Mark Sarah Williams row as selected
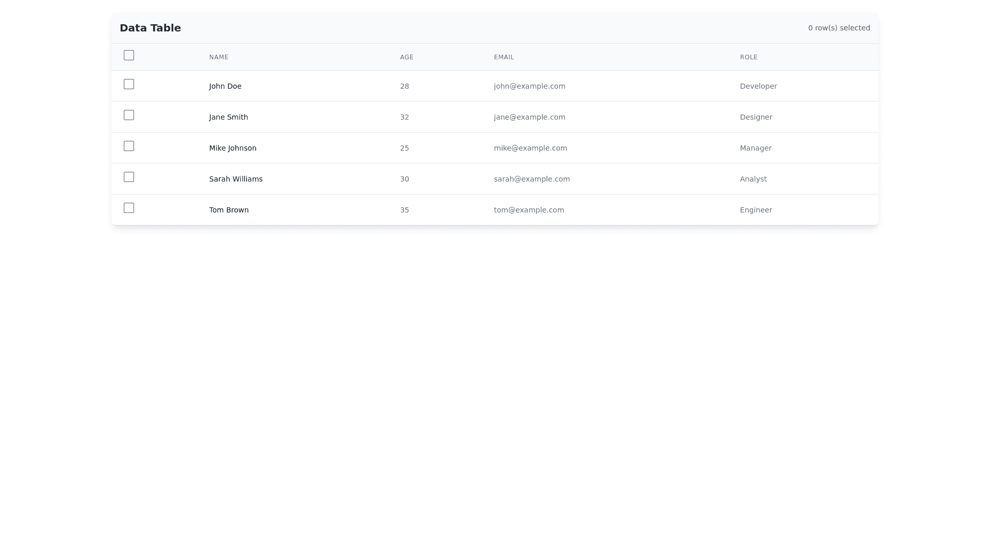This screenshot has width=990, height=557. [x=129, y=177]
